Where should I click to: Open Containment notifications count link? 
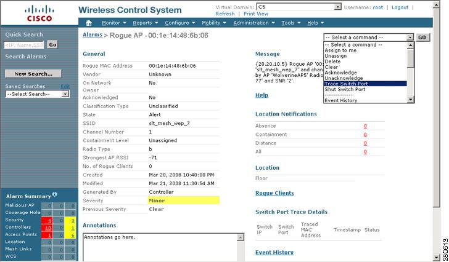click(365, 135)
